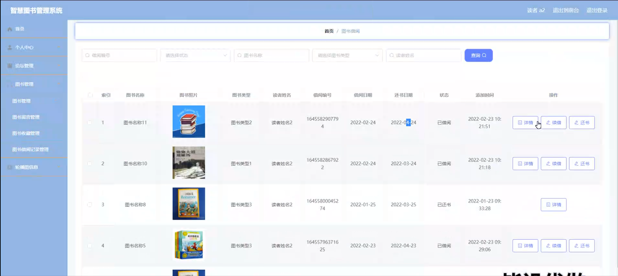Tick the checkbox for row 图书名称5
Viewport: 618px width, 276px height.
click(90, 246)
